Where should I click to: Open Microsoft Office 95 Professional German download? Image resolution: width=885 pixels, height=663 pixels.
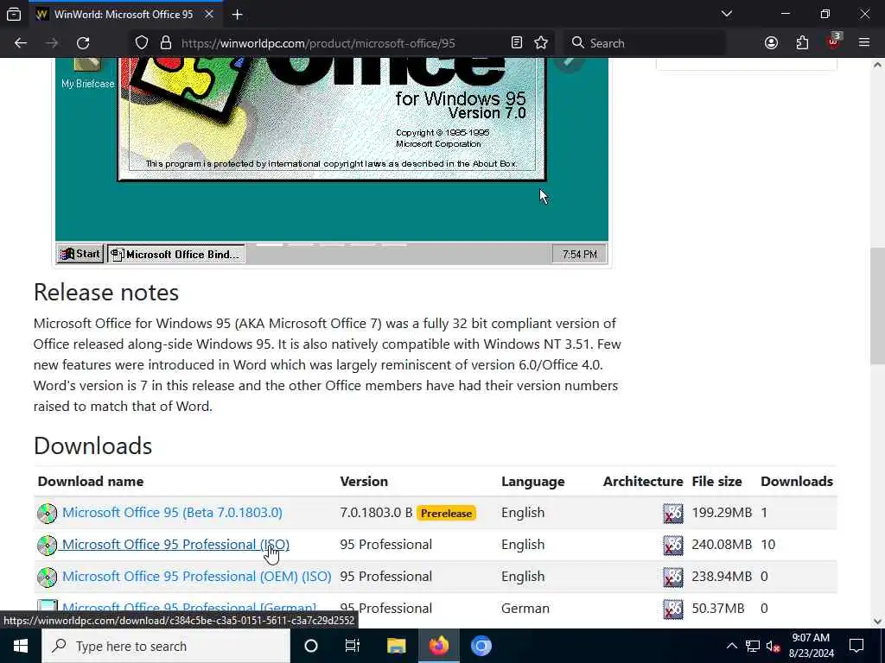coord(189,608)
